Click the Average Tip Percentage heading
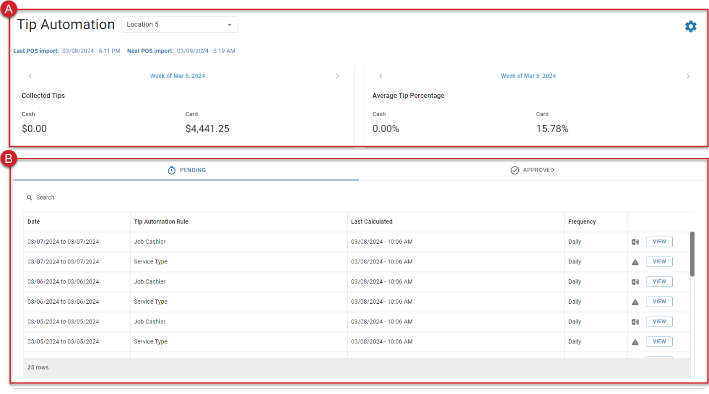709x394 pixels. [x=408, y=96]
